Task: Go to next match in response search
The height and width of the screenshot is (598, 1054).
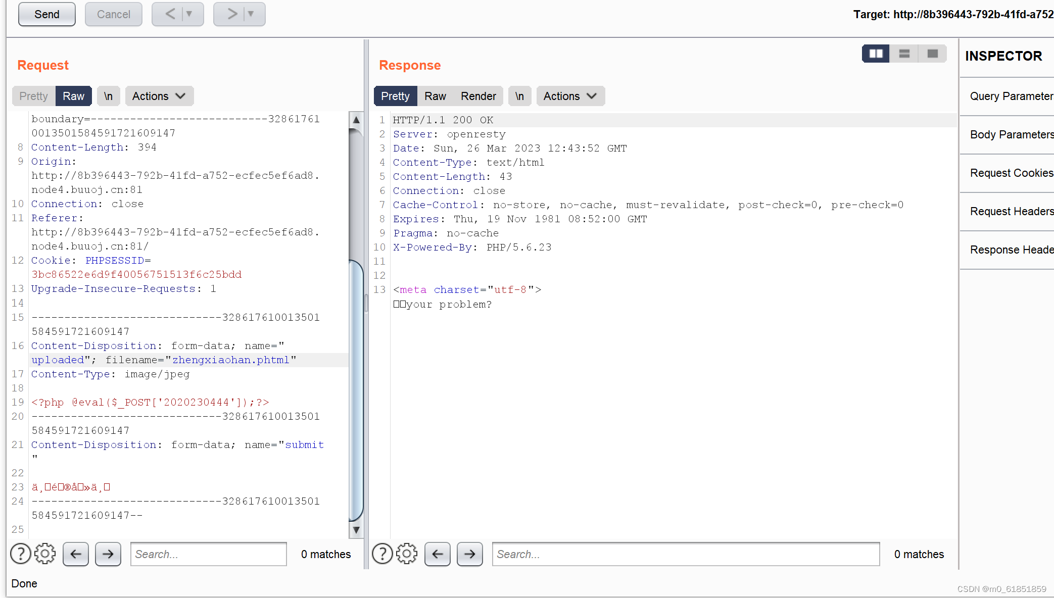Action: (x=470, y=554)
